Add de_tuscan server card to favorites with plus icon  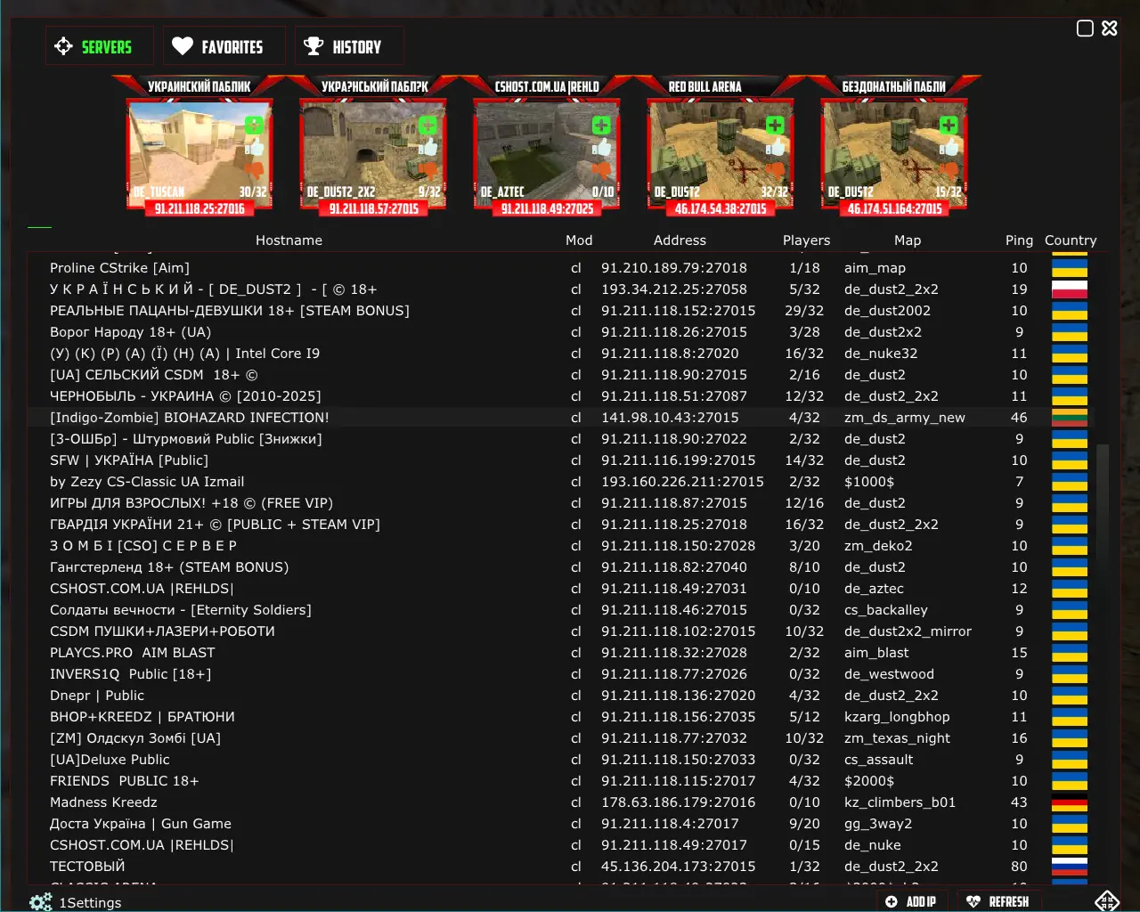[254, 125]
